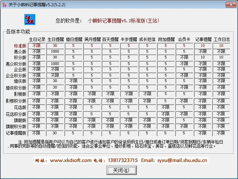
Task: Select the 积分版 row label
Action: tap(20, 57)
